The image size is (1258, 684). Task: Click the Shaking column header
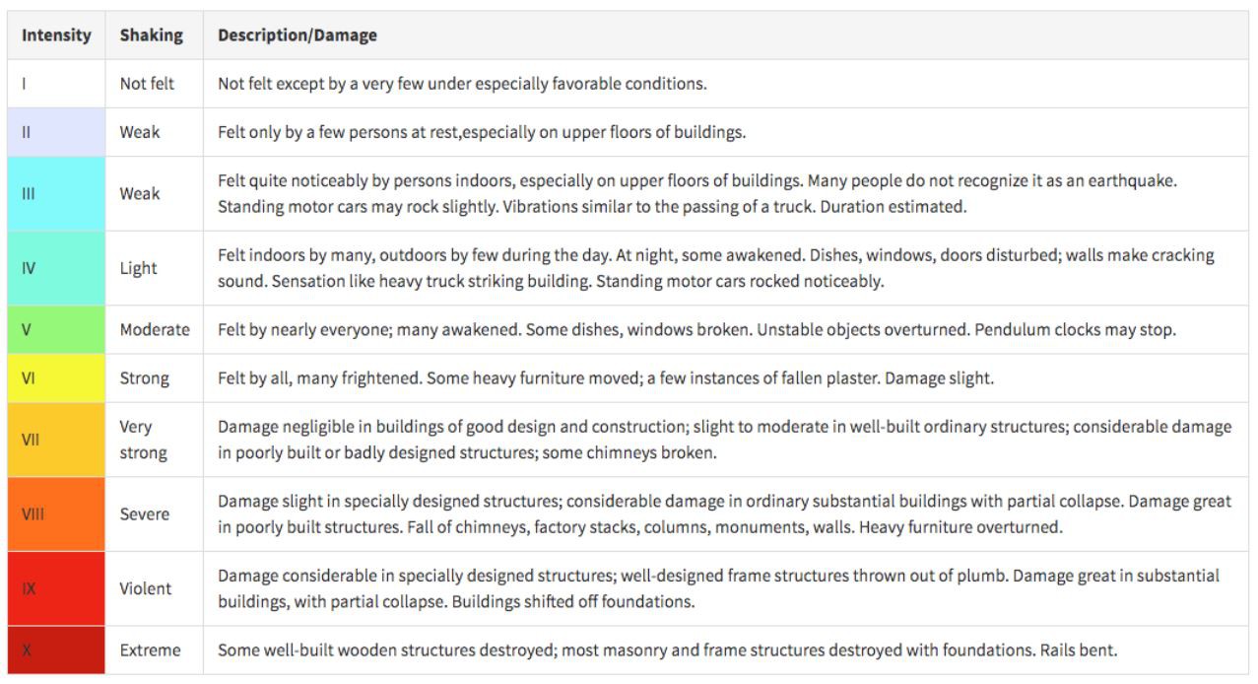(x=151, y=35)
